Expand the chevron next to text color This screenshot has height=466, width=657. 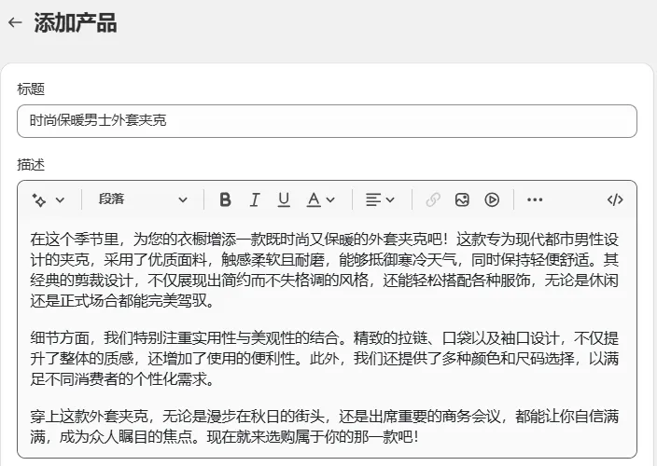coord(330,199)
